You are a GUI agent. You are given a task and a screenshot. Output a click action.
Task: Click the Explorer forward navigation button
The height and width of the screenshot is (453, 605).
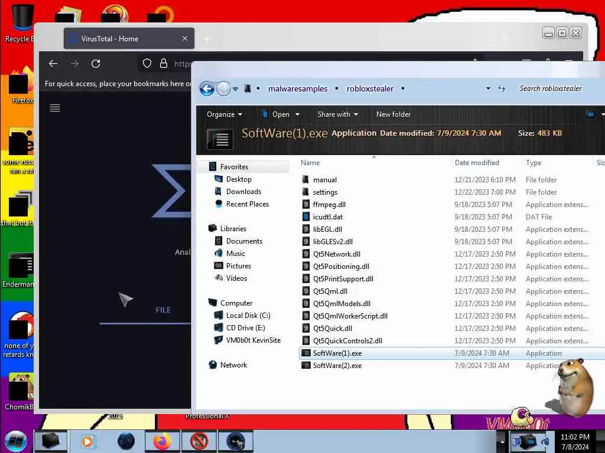click(223, 88)
